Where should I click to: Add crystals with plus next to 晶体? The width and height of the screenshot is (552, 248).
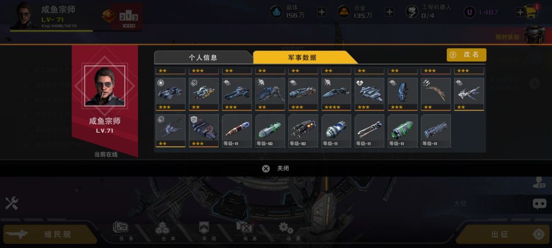[x=321, y=12]
